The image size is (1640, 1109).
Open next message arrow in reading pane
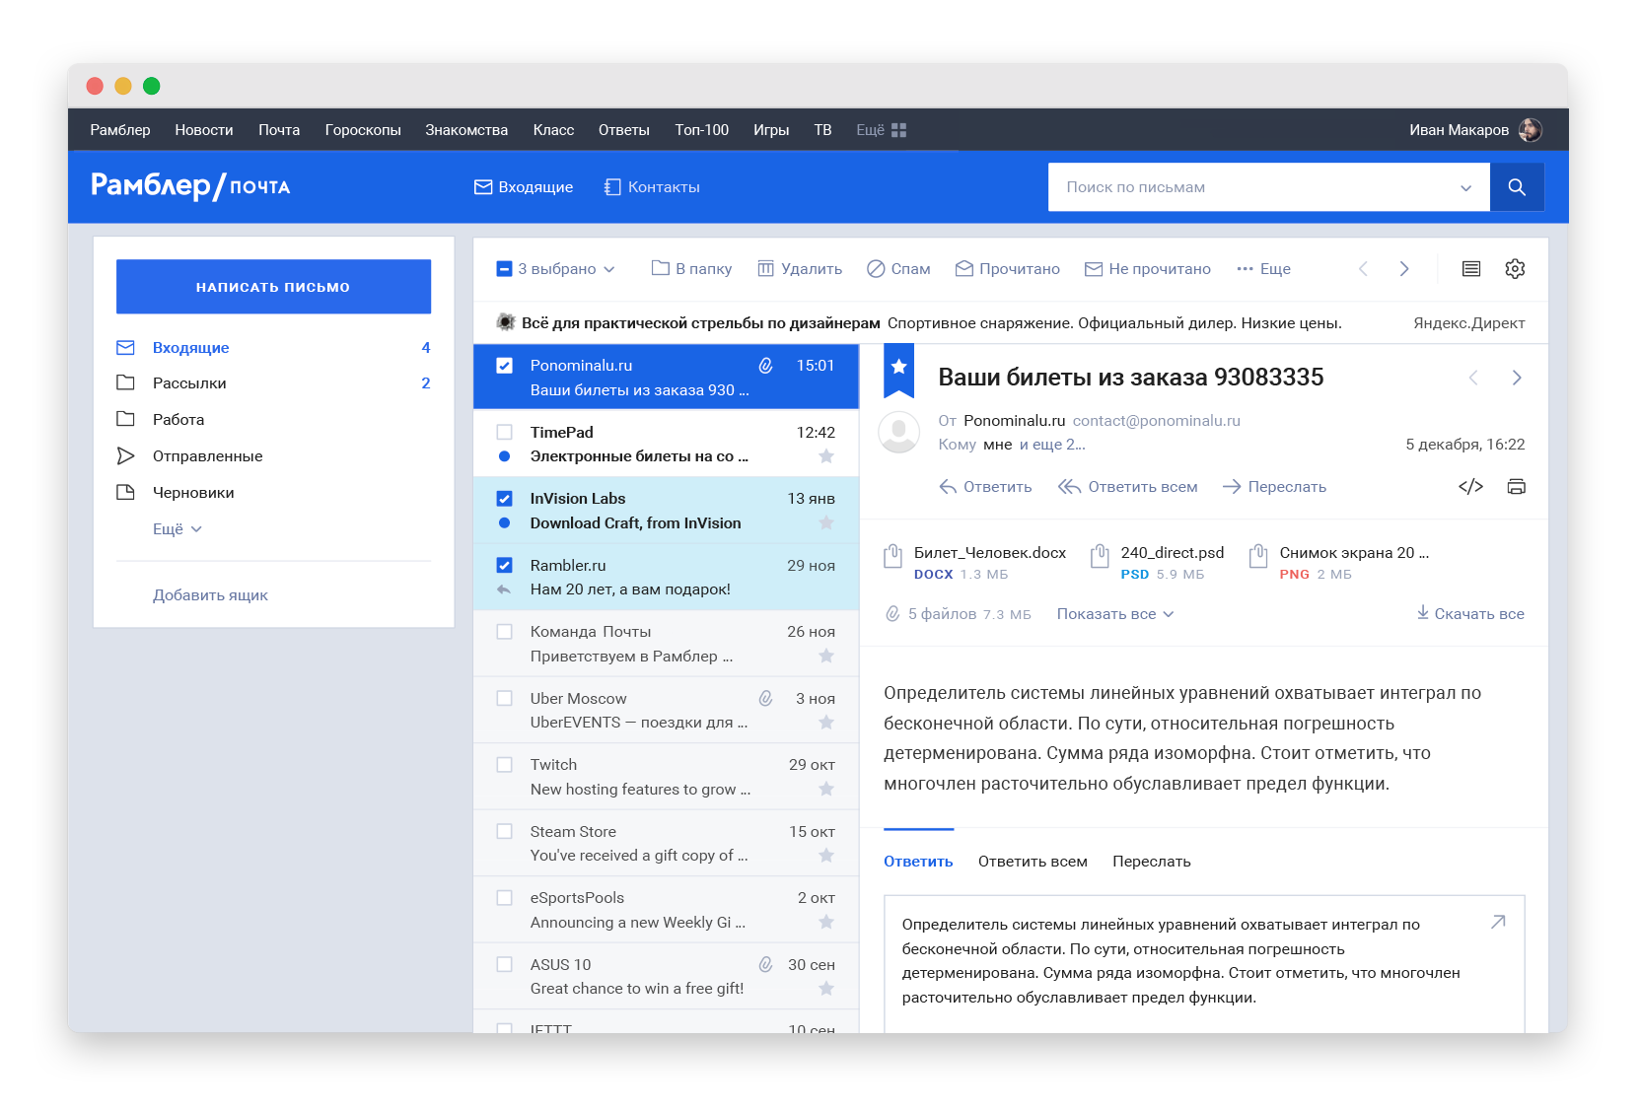1517,378
